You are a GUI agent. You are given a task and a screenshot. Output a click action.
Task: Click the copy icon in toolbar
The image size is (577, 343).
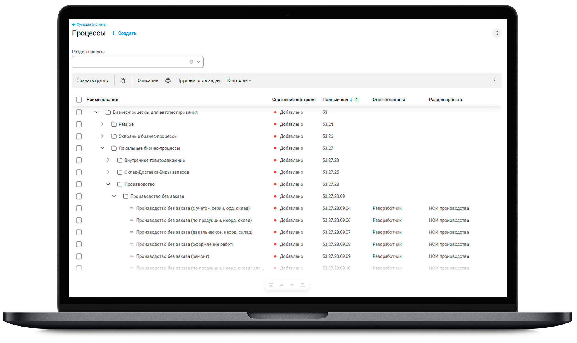click(123, 81)
